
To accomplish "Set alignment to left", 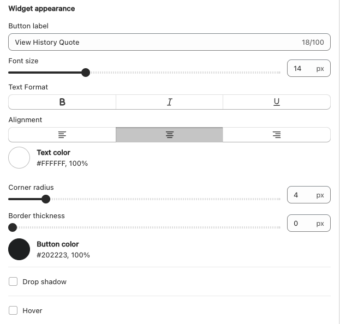I will [x=62, y=135].
